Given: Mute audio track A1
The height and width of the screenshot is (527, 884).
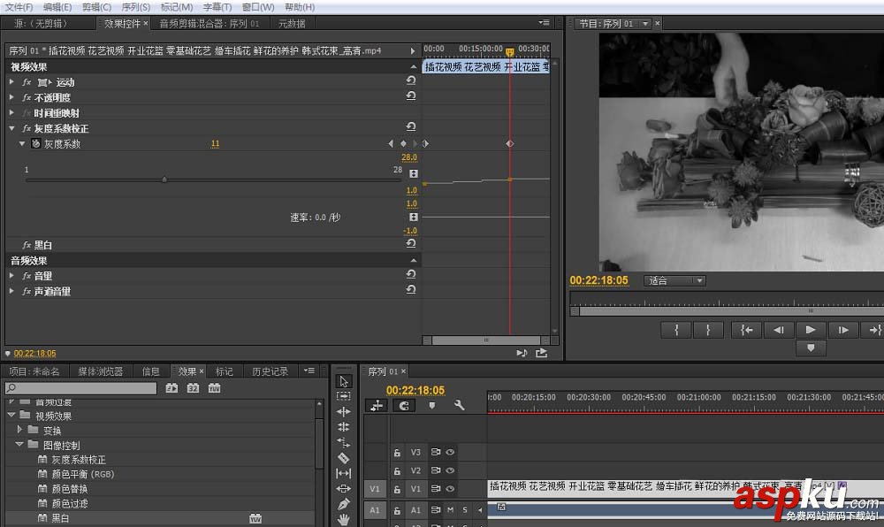Looking at the screenshot, I should coord(450,510).
